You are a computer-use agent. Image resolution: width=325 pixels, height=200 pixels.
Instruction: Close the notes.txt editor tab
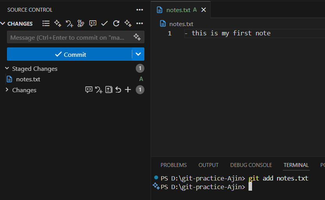click(x=203, y=10)
